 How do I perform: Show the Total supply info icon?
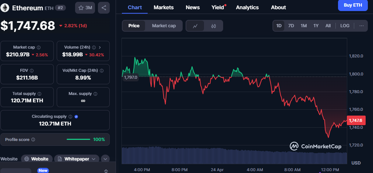[39, 94]
